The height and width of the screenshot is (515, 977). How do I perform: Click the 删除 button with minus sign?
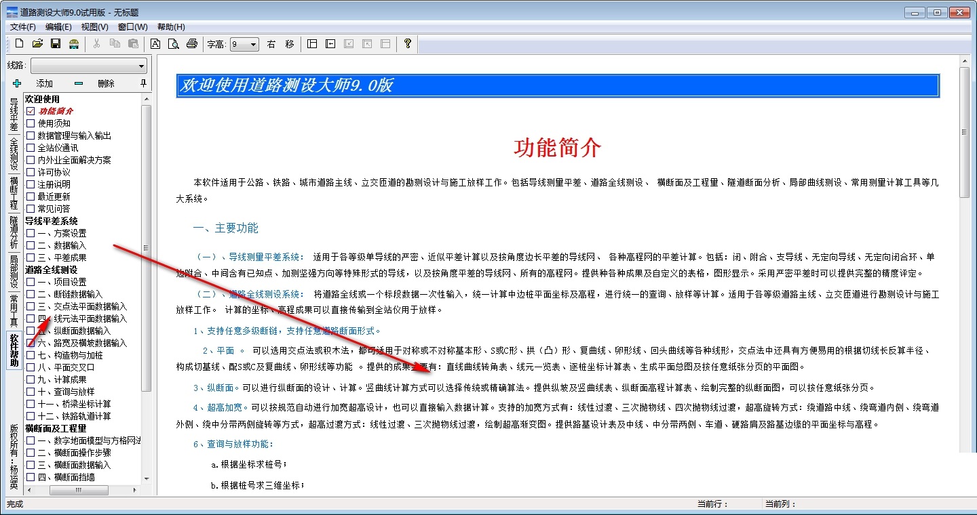pos(95,83)
